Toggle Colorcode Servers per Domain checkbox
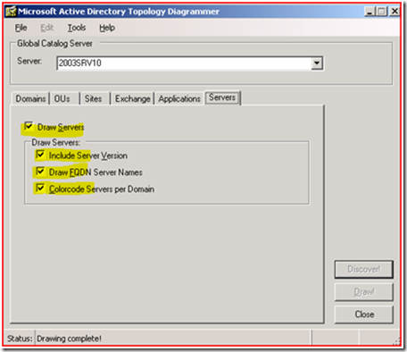The height and width of the screenshot is (352, 407). pos(40,189)
